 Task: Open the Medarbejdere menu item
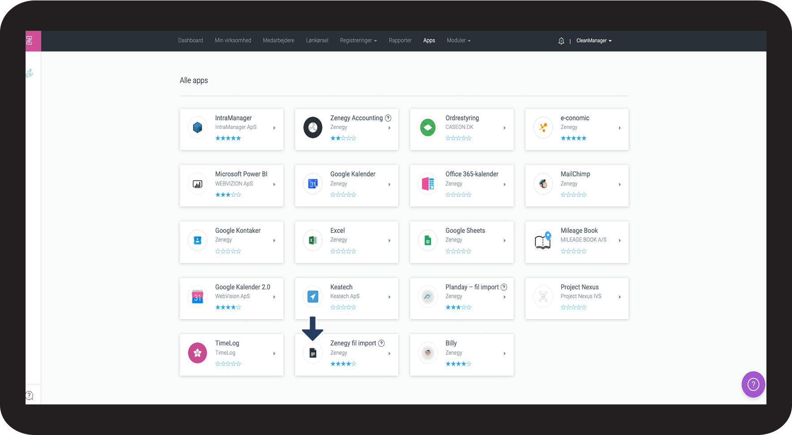click(x=278, y=41)
